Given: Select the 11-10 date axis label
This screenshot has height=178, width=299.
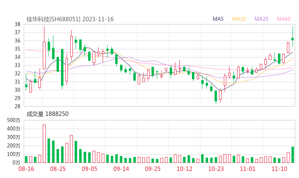Looking at the screenshot, I should click(x=279, y=168).
